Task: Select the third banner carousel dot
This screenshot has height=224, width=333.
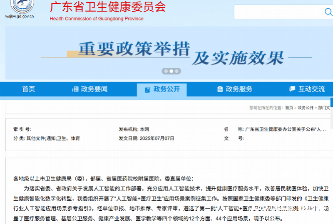Action: pos(177,71)
